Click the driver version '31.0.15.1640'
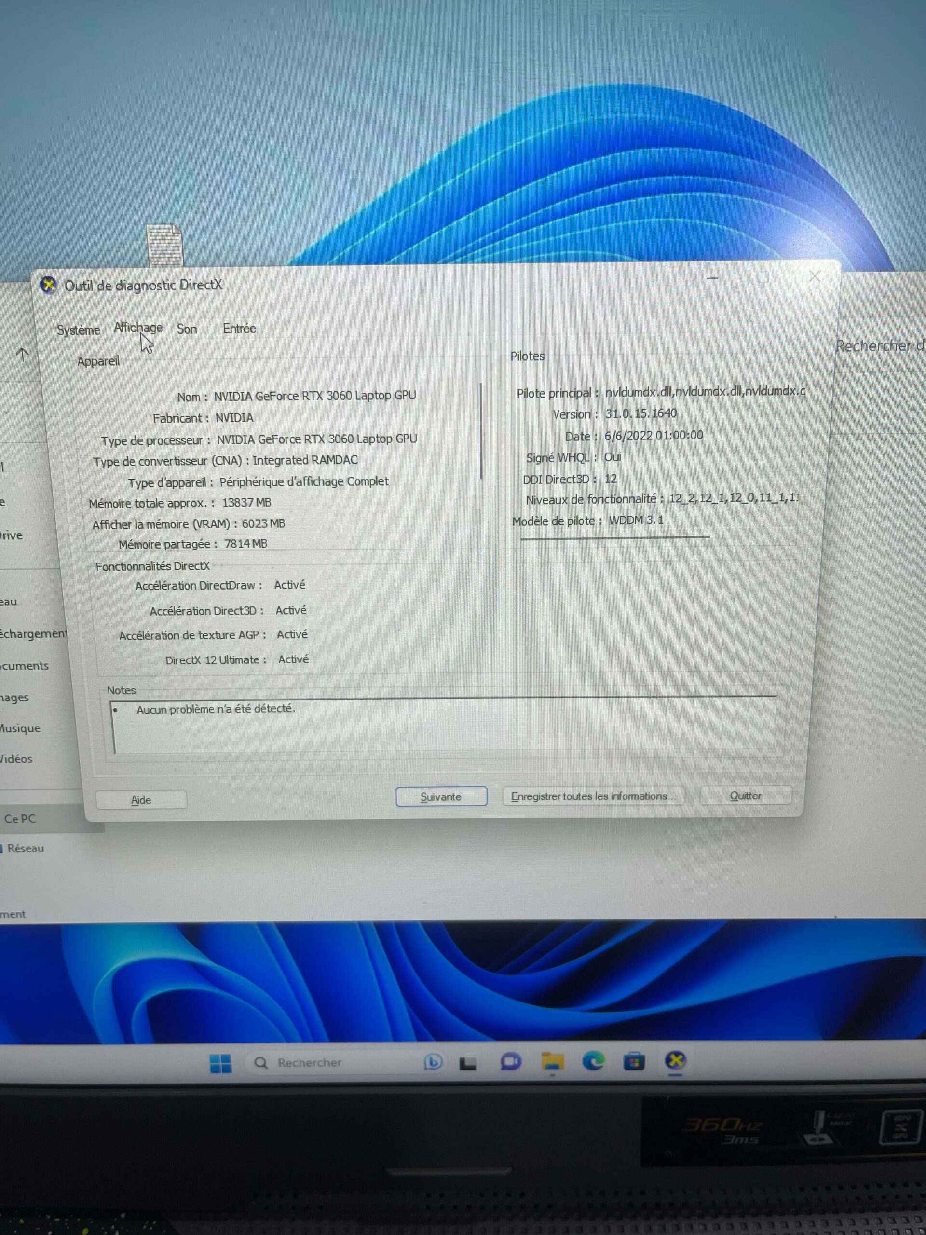 pyautogui.click(x=641, y=413)
